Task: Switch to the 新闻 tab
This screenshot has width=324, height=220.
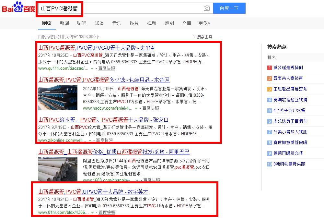Action: click(x=64, y=23)
